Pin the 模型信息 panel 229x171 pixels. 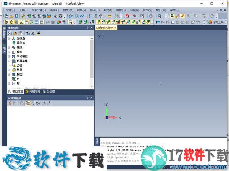point(87,28)
